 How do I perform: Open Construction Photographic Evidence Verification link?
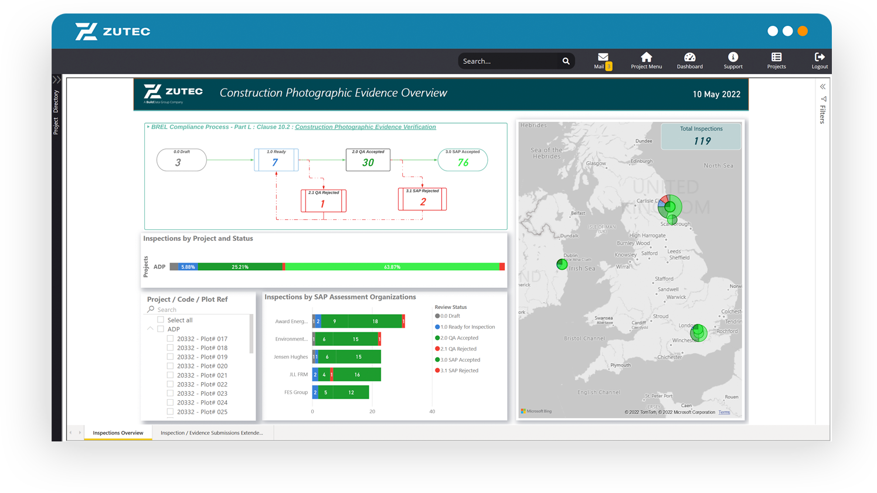(365, 127)
